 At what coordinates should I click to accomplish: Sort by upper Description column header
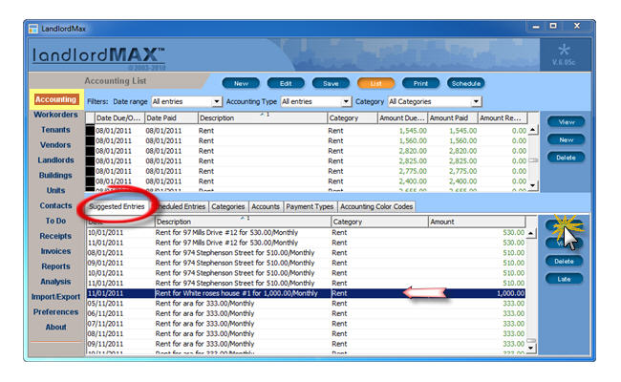click(262, 118)
